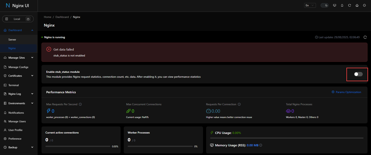This screenshot has height=155, width=371.
Task: Open the Notifications bell in the sidebar
Action: click(5, 113)
